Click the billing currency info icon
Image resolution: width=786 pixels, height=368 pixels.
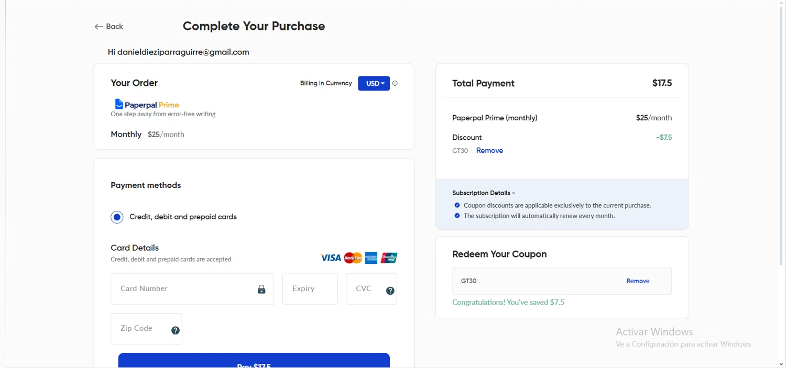click(395, 83)
